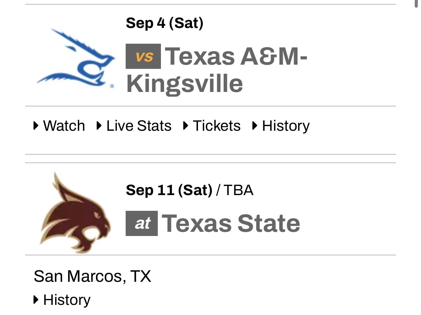Expand the History arrow under San Marcos
421x315 pixels.
pyautogui.click(x=36, y=300)
